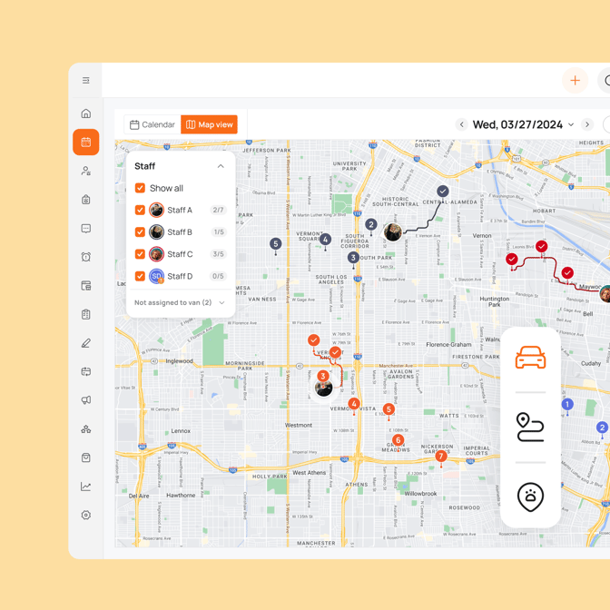The width and height of the screenshot is (610, 610).
Task: Uncheck the Staff D checkbox
Action: (140, 276)
